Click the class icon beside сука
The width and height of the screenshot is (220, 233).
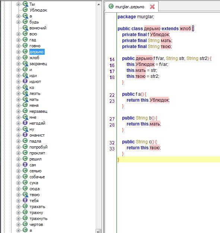25,182
